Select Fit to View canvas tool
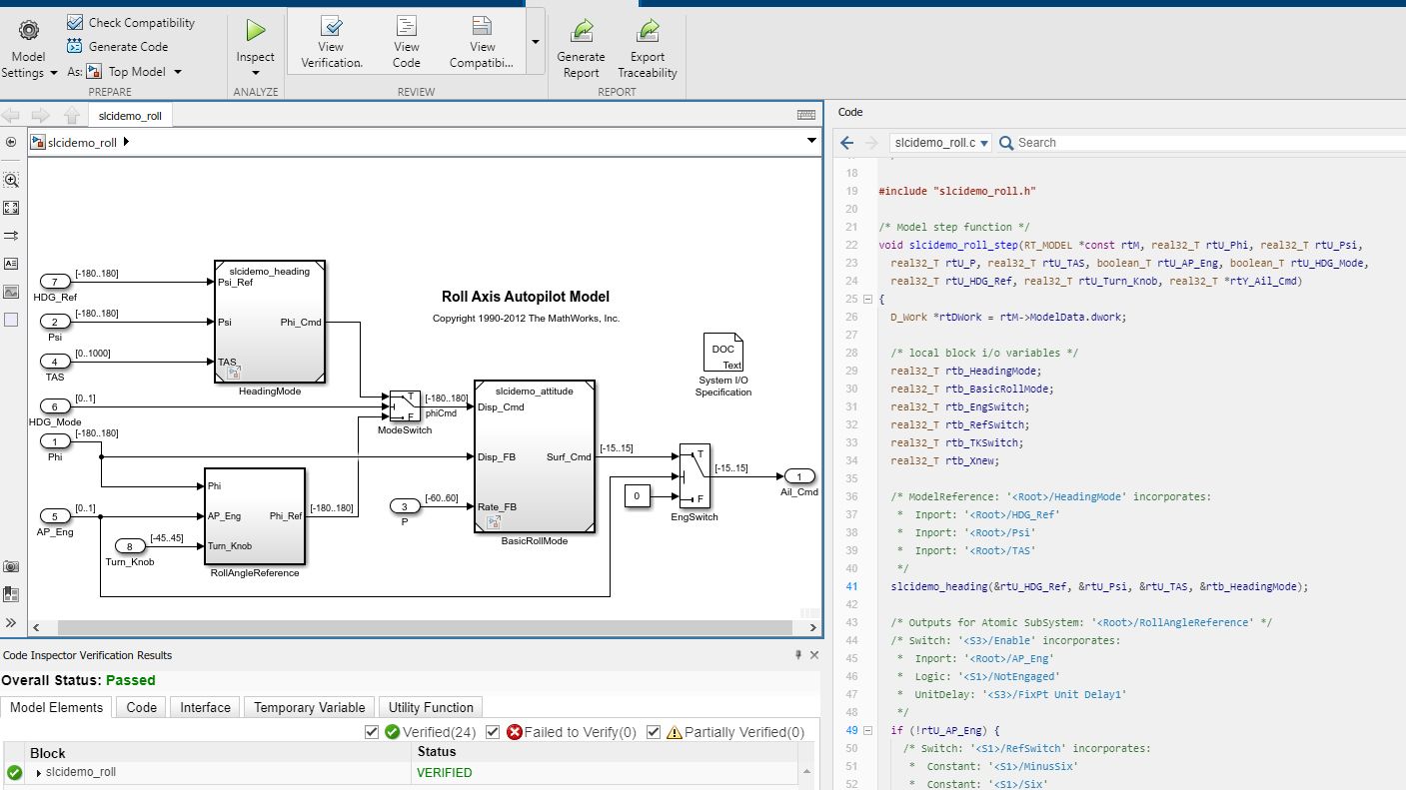Screen dimensions: 1406x790 (11, 208)
